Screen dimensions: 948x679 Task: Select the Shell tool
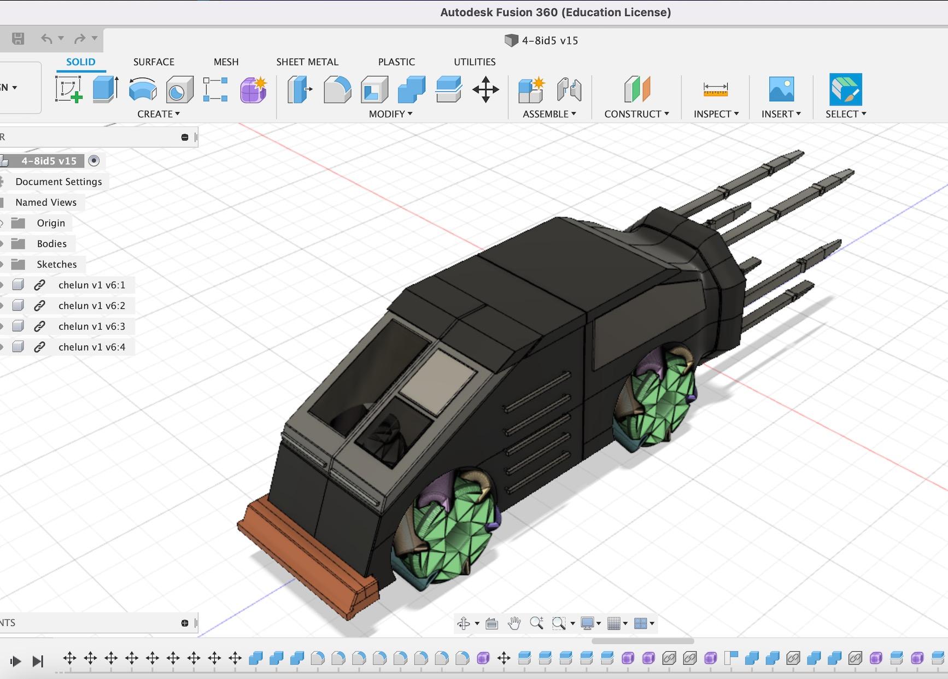point(374,89)
